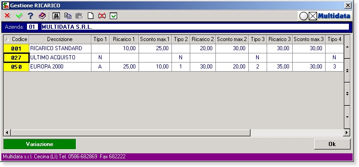Viewport: 359px width, 167px height.
Task: Click the Tipo 3 column header
Action: [x=258, y=39]
